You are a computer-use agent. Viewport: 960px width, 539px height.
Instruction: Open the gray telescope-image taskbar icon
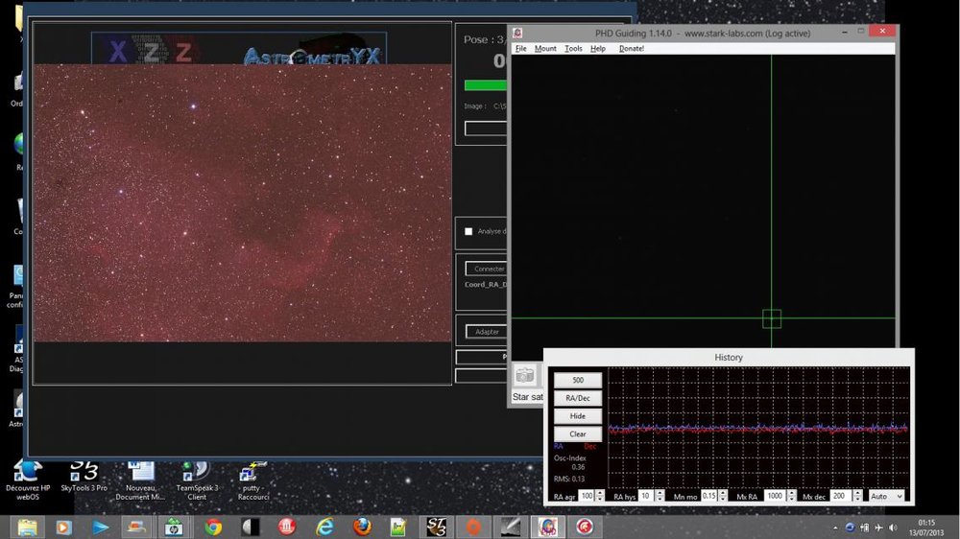(511, 527)
